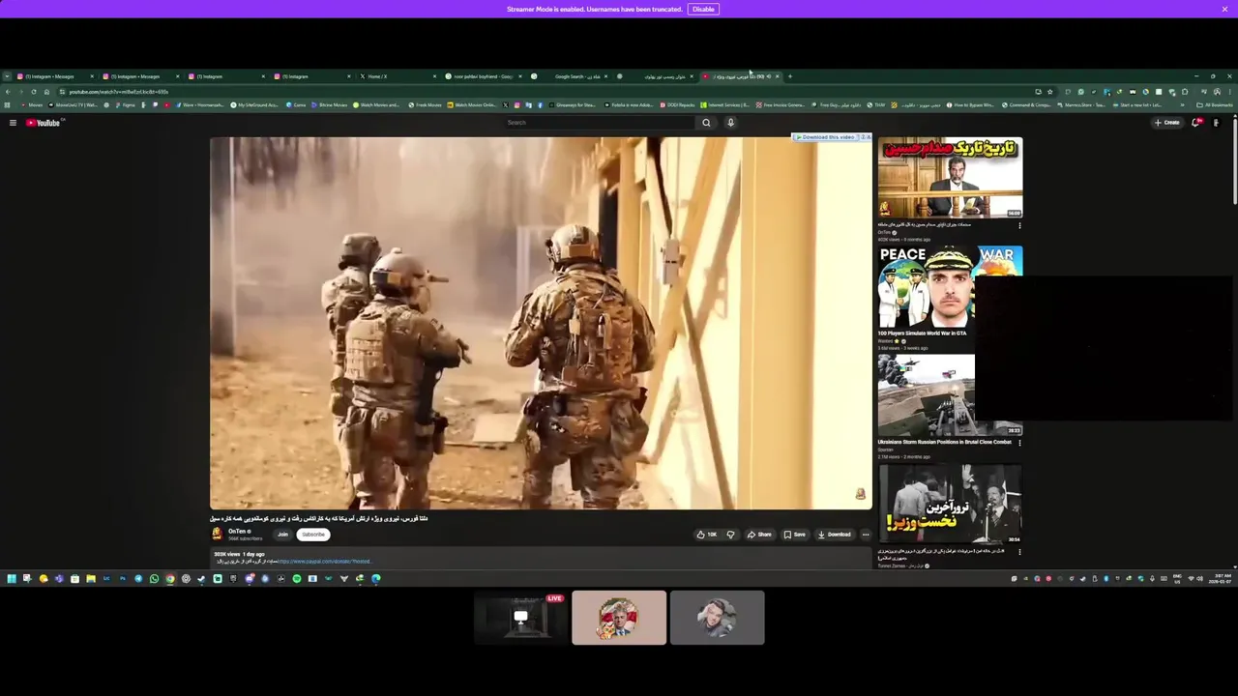Image resolution: width=1238 pixels, height=696 pixels.
Task: Open the YouTube hamburger guide menu
Action: (13, 123)
